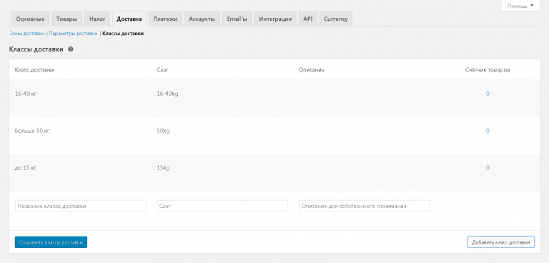Viewport: 549px width, 263px height.
Task: Go to the Аккаунты tab
Action: (202, 19)
